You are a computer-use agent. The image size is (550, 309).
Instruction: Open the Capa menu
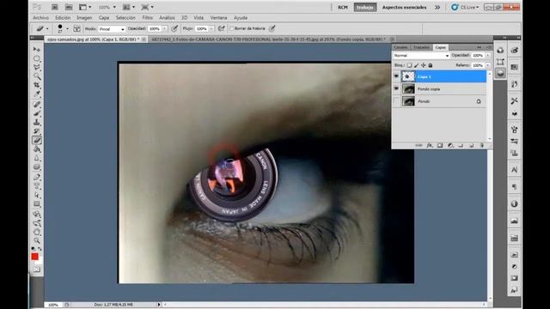click(104, 17)
